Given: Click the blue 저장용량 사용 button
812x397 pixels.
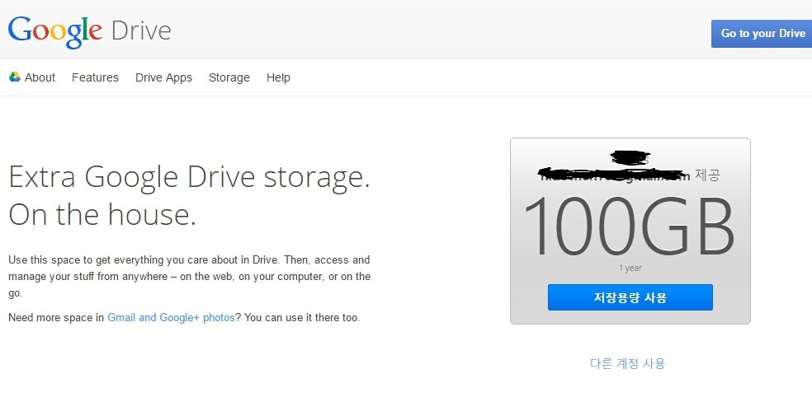Looking at the screenshot, I should [630, 297].
